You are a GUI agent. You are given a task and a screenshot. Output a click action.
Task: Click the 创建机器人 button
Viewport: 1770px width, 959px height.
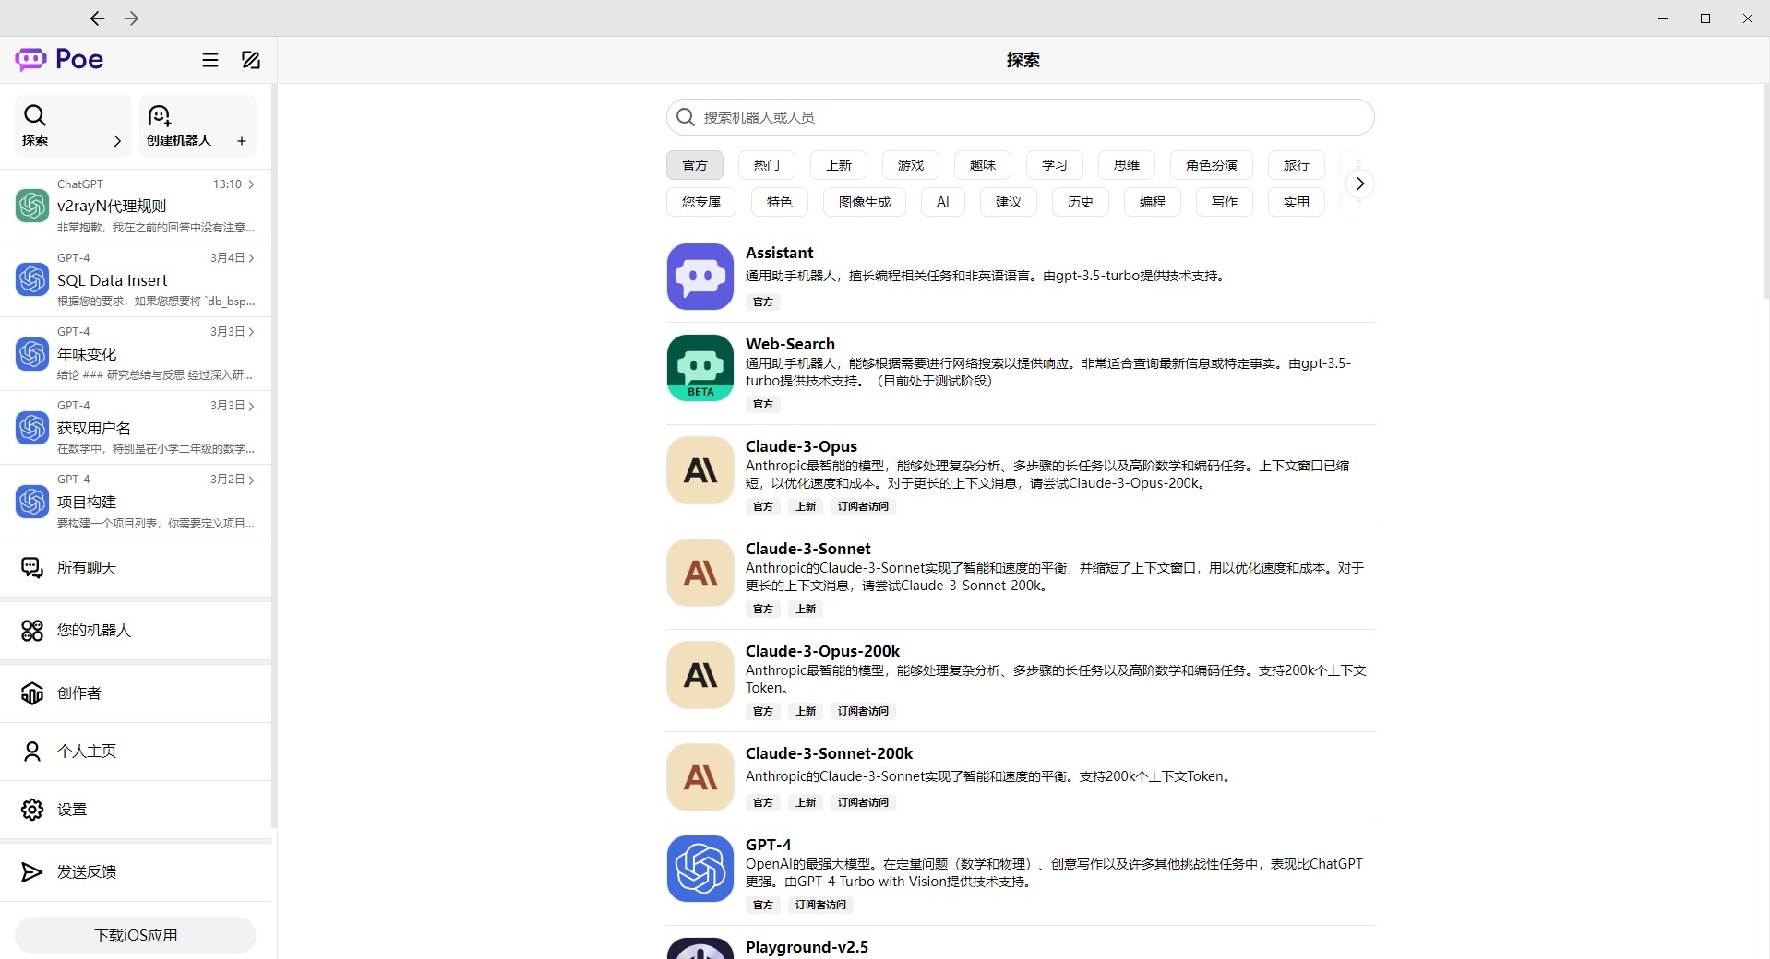pyautogui.click(x=197, y=126)
